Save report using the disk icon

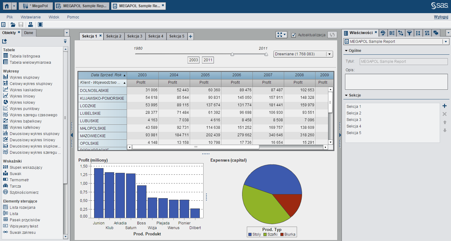(21, 24)
